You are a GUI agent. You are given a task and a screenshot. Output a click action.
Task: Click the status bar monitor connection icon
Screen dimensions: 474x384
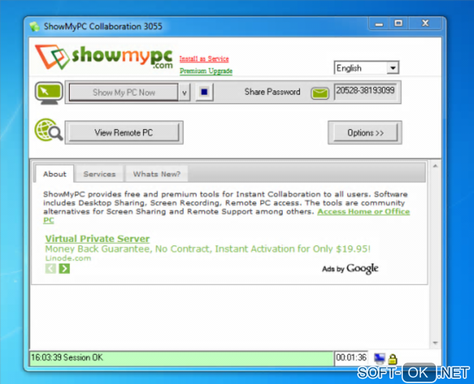click(379, 358)
